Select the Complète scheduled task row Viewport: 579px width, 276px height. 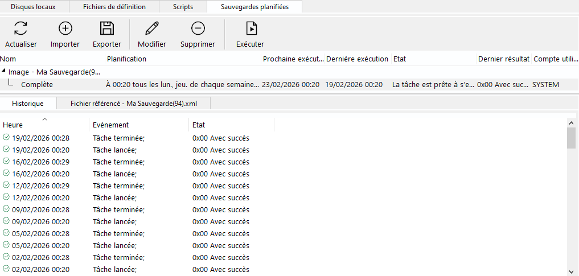289,84
